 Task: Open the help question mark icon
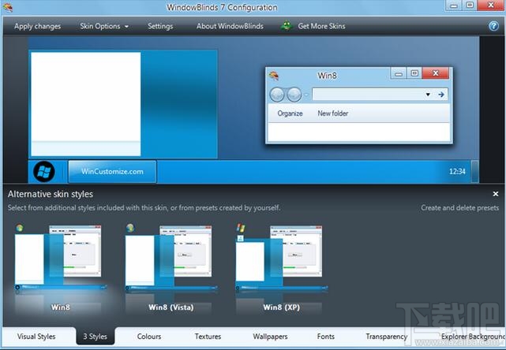coord(493,26)
